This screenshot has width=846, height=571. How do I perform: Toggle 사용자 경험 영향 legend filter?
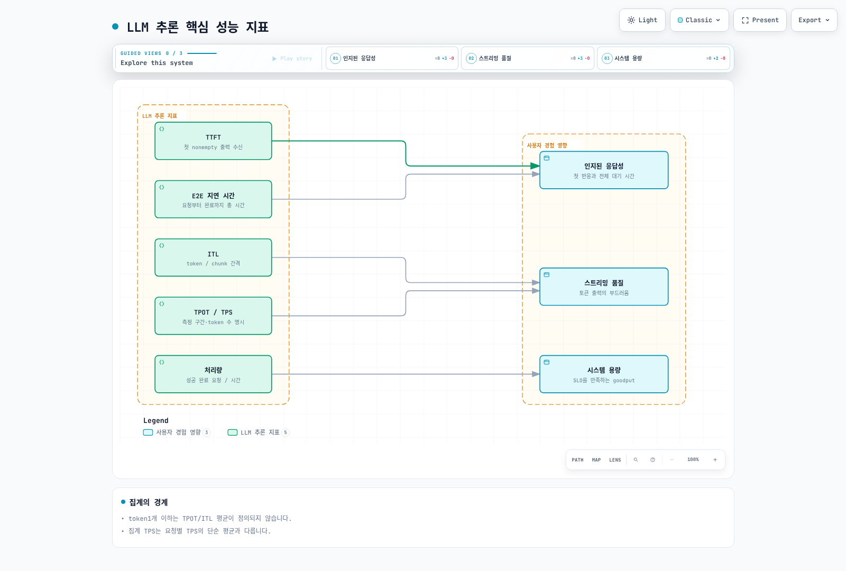click(177, 432)
